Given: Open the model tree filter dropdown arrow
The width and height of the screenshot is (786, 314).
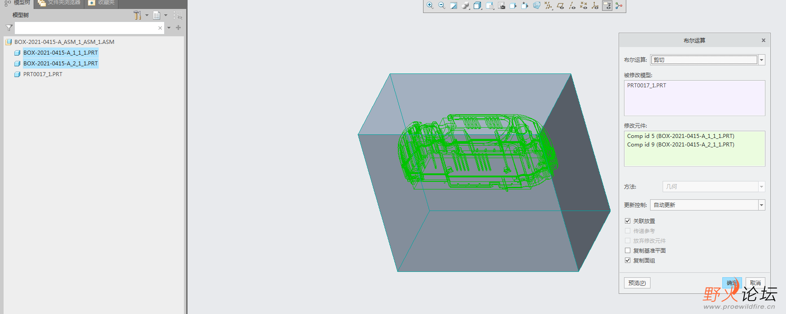Looking at the screenshot, I should 169,28.
